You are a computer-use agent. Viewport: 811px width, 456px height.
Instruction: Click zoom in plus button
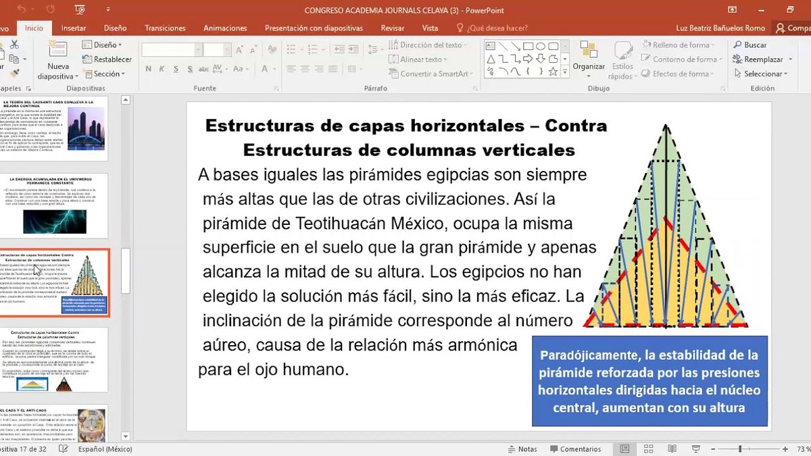click(x=785, y=449)
